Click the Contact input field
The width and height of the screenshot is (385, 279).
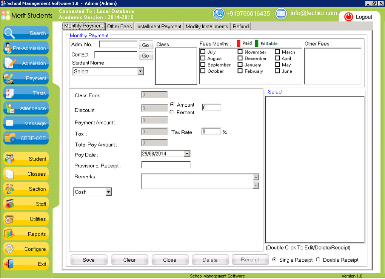click(115, 55)
